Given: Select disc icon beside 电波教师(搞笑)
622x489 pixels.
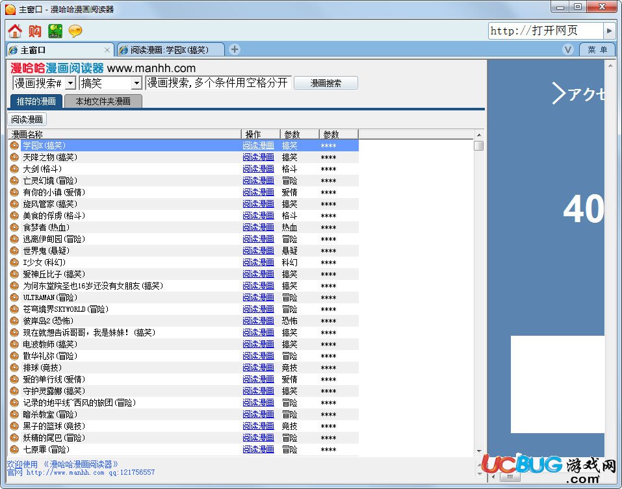Looking at the screenshot, I should point(14,344).
